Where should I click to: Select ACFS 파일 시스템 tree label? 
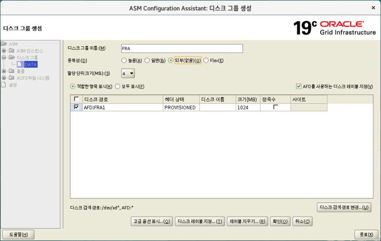(x=33, y=78)
